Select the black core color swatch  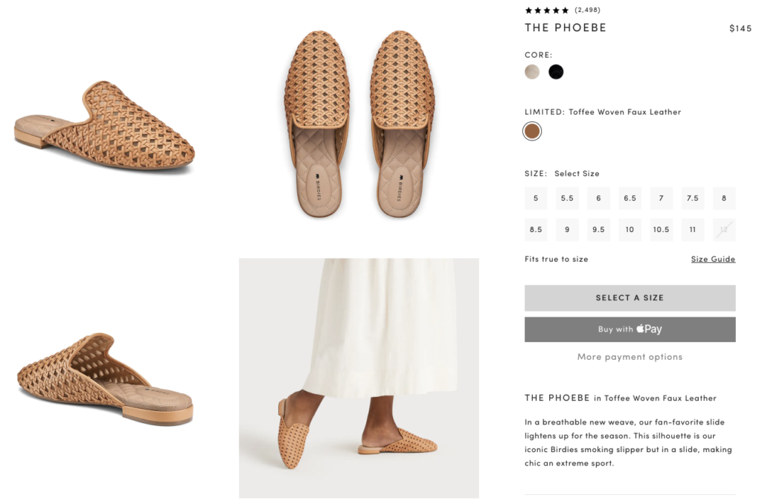(x=556, y=72)
